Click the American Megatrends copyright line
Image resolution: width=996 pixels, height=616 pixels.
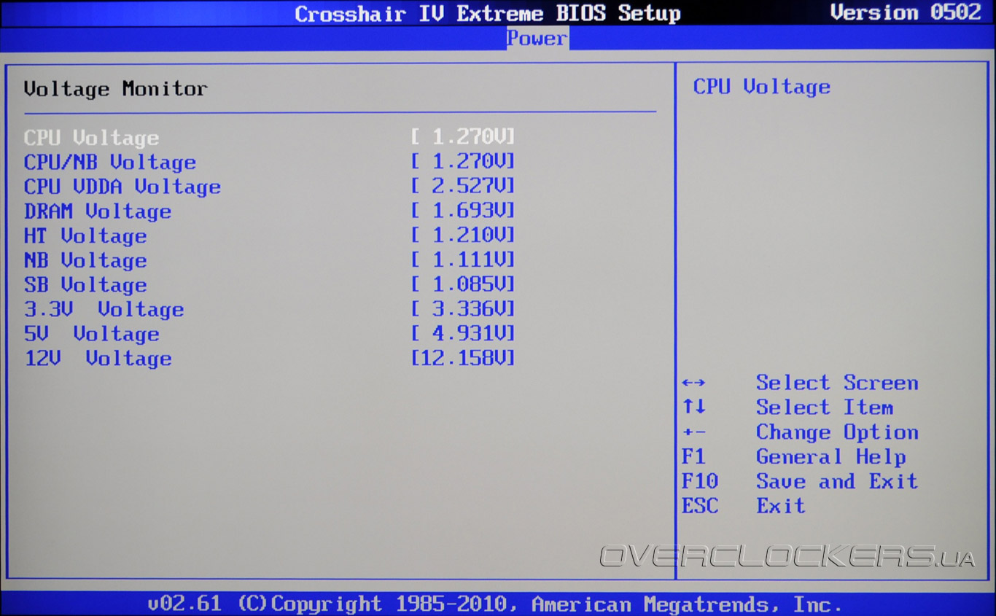494,604
